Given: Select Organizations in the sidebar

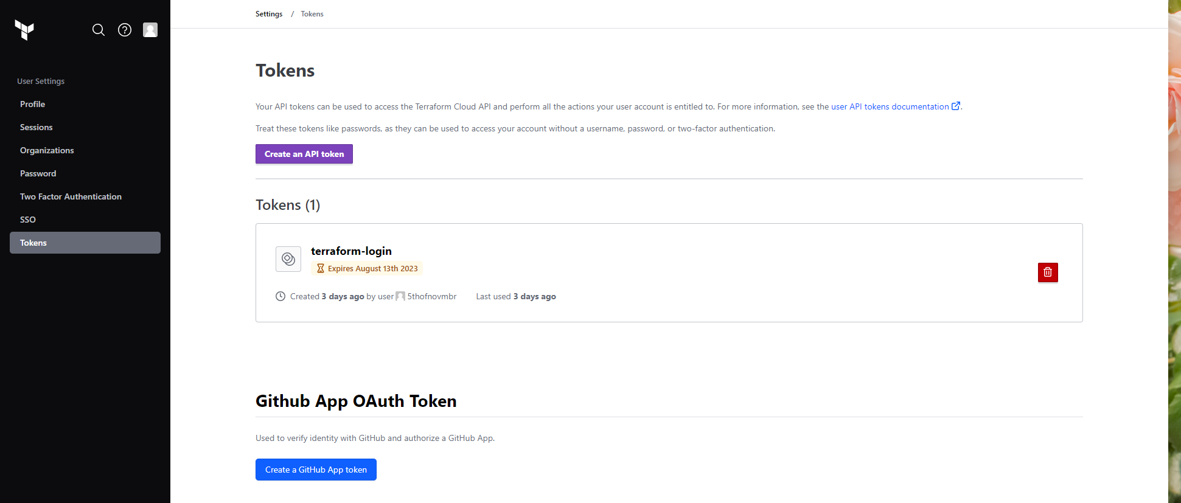Looking at the screenshot, I should pyautogui.click(x=47, y=150).
